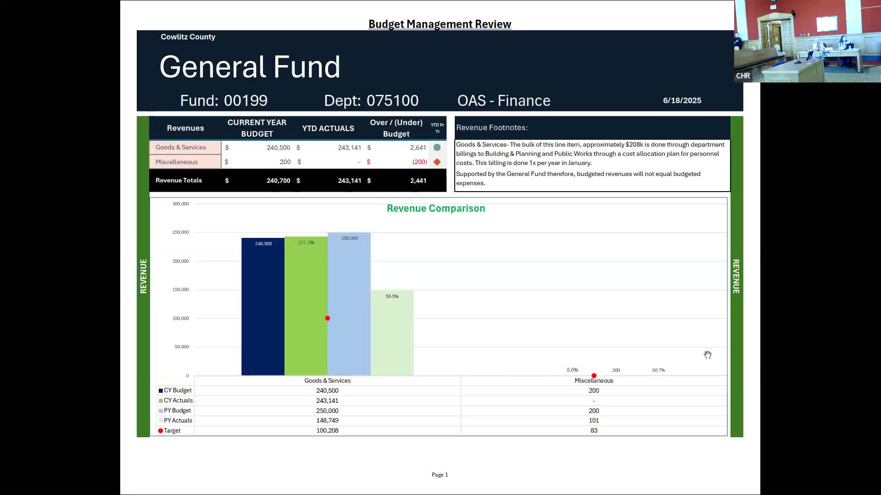This screenshot has width=881, height=495.
Task: Click the CHR webcam video thumbnail
Action: tap(807, 41)
